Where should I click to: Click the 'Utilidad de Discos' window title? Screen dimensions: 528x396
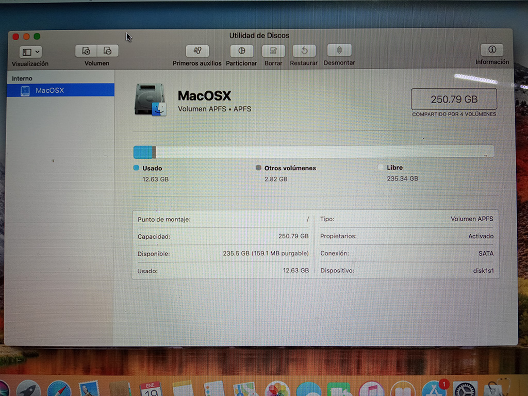click(x=259, y=36)
